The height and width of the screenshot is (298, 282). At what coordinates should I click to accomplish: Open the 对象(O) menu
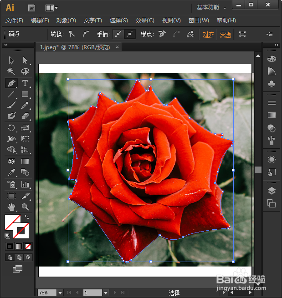point(66,20)
